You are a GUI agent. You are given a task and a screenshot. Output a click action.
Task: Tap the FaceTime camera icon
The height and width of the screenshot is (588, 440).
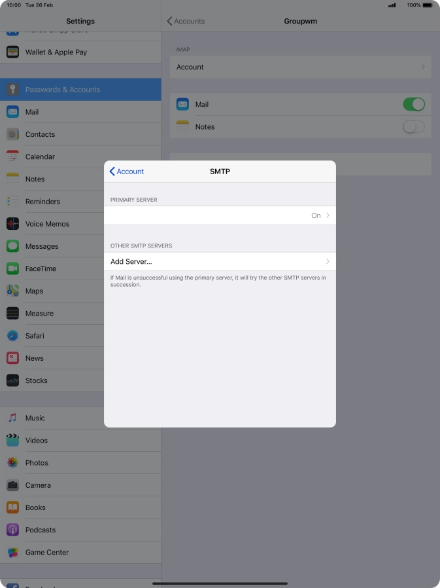coord(12,268)
